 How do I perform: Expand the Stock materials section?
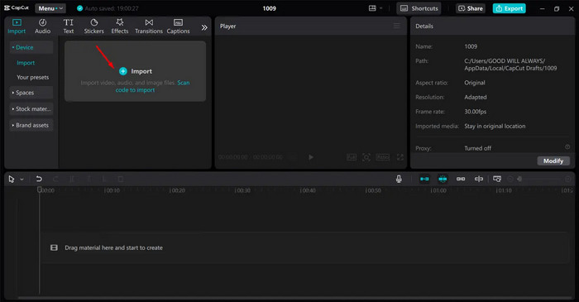pyautogui.click(x=31, y=109)
